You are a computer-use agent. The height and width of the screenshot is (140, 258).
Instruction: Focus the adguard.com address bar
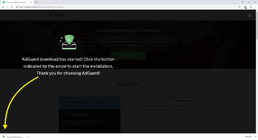coord(127,7)
